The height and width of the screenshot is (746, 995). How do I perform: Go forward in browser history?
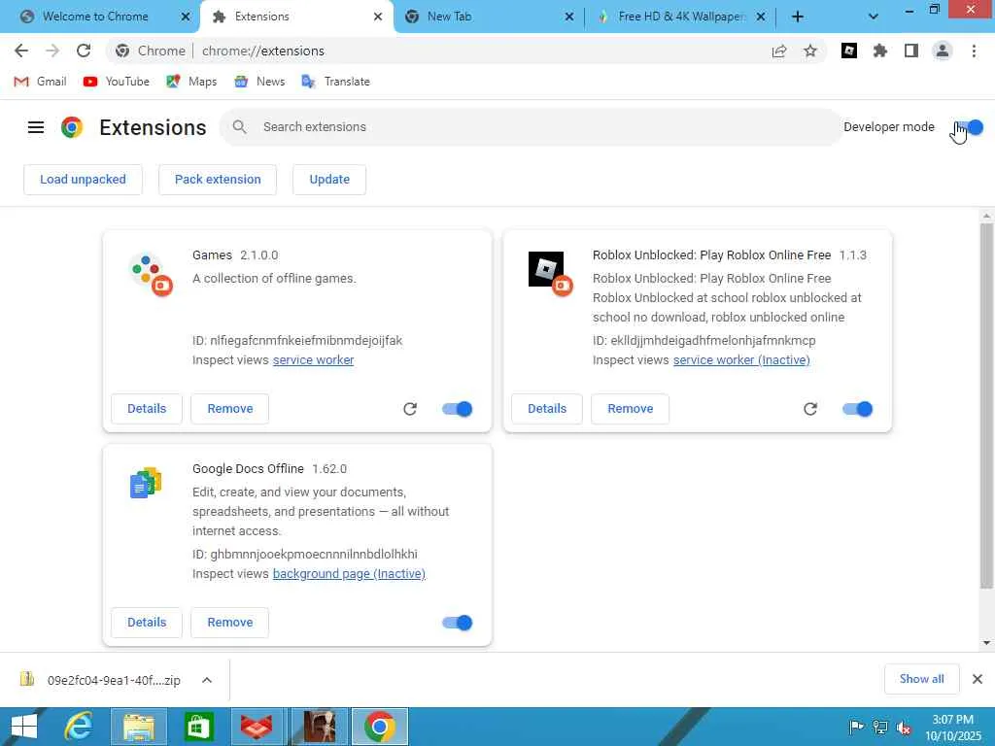[52, 51]
